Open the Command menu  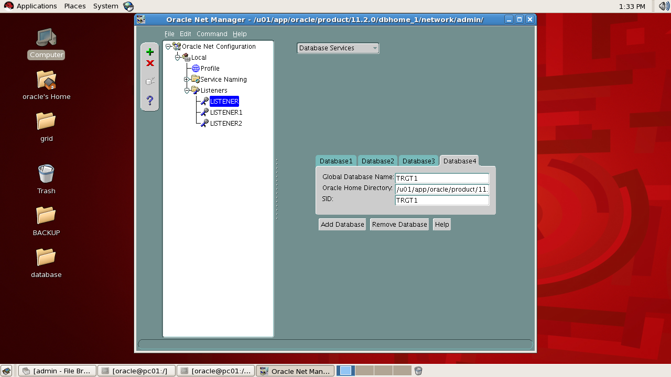pos(212,34)
